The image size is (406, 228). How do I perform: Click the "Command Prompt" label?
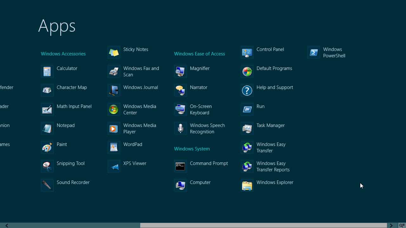pyautogui.click(x=209, y=163)
